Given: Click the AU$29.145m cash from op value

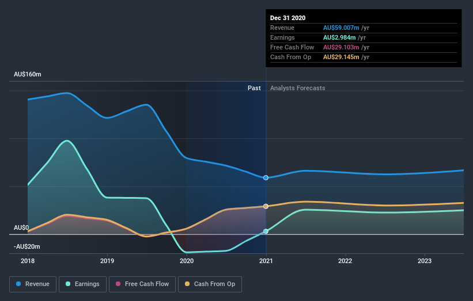Looking at the screenshot, I should coord(341,57).
